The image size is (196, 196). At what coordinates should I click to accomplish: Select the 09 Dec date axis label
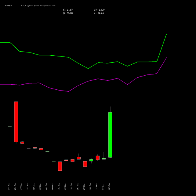[x=53, y=187]
